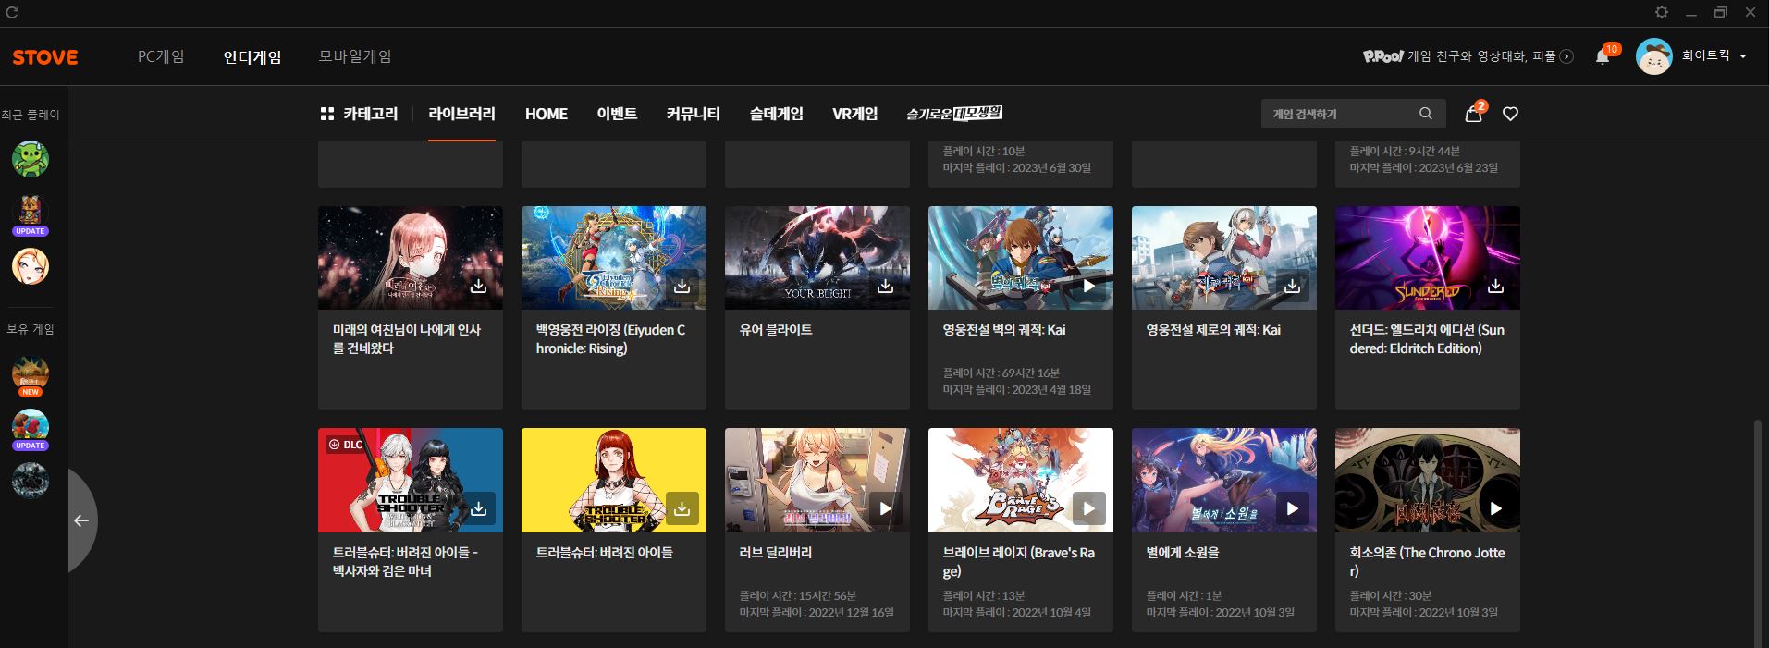
Task: Refresh the page with reload icon
Action: (x=12, y=12)
